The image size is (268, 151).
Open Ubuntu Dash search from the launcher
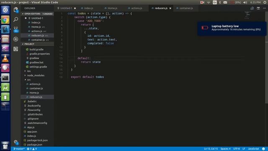click(5, 10)
